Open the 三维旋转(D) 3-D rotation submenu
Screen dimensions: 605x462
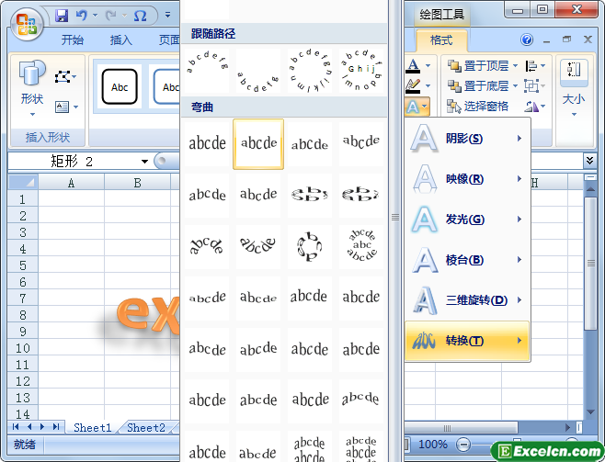467,299
